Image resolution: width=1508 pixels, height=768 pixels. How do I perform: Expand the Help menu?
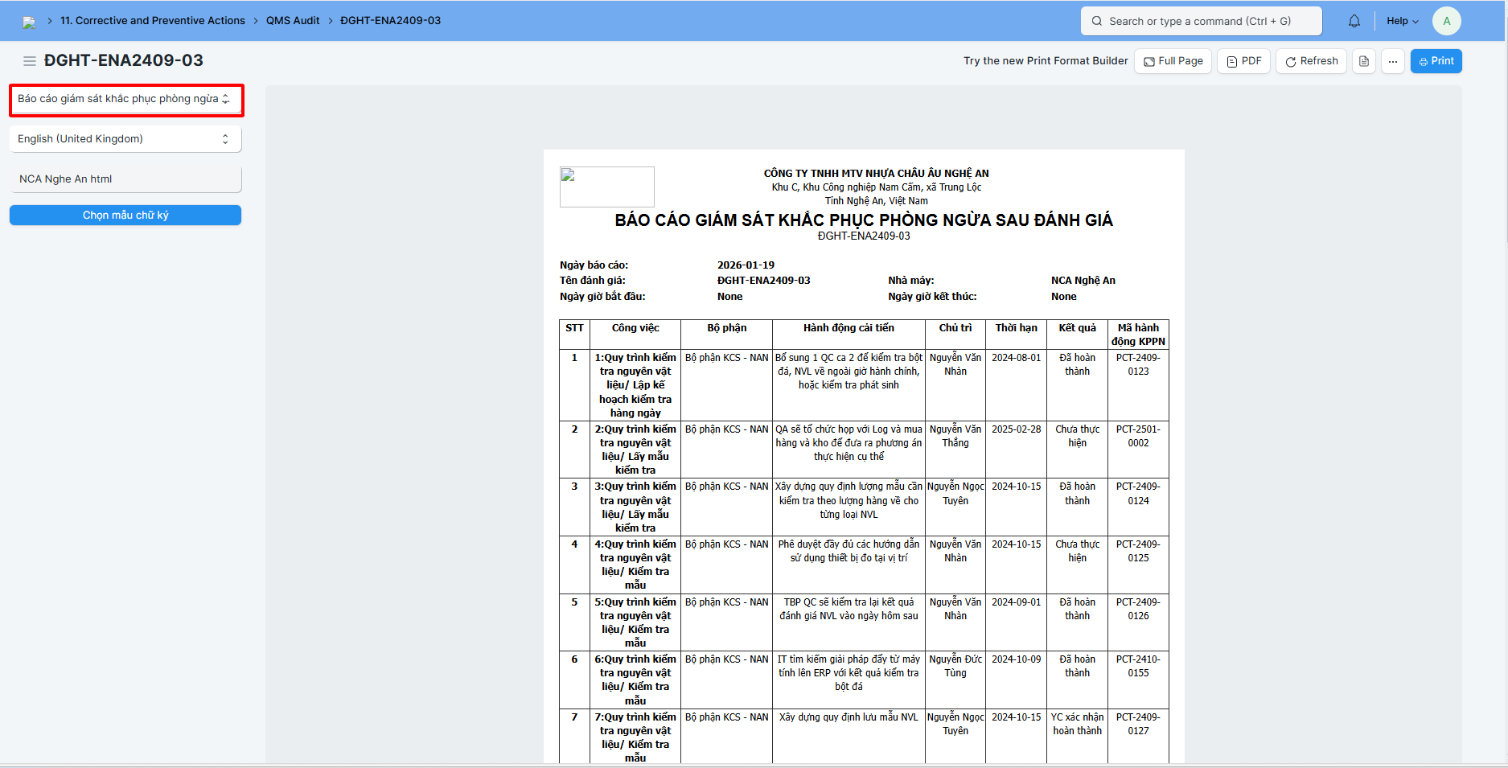[x=1402, y=21]
